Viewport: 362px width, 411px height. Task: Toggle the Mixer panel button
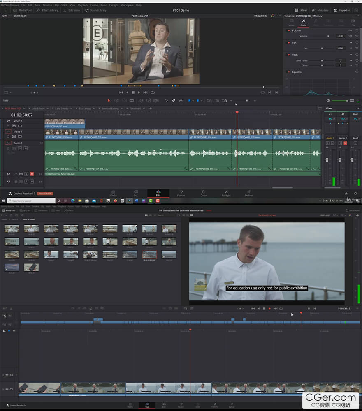click(x=301, y=10)
